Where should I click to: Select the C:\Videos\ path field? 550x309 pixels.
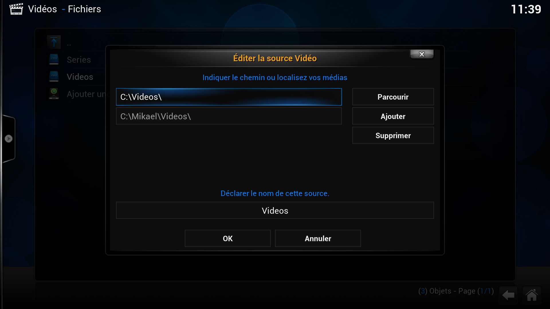pos(229,97)
